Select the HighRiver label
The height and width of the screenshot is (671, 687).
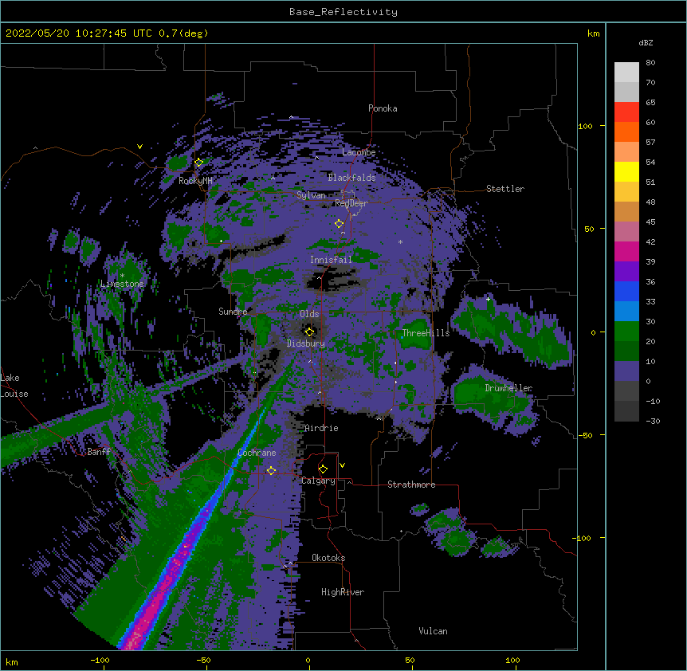pyautogui.click(x=342, y=592)
